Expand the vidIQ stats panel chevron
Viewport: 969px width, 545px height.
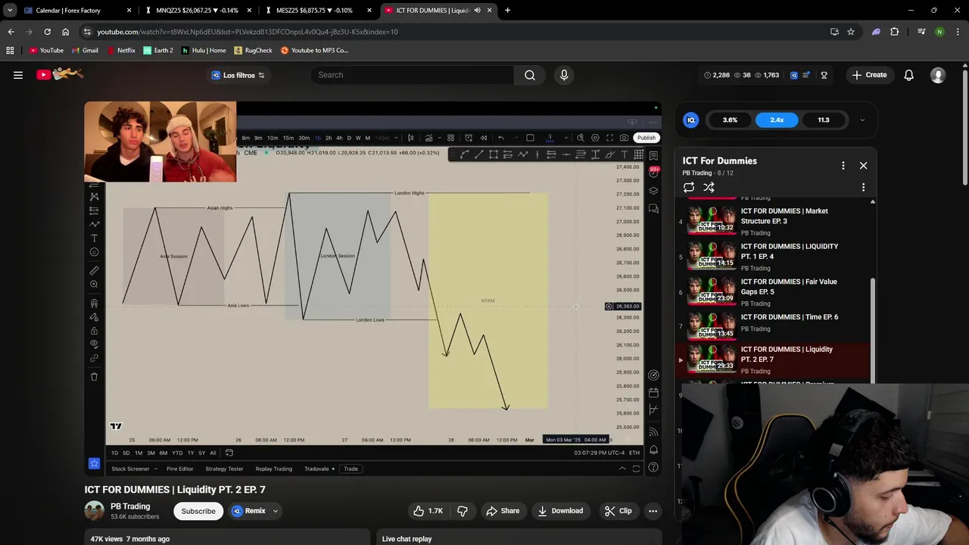point(862,120)
